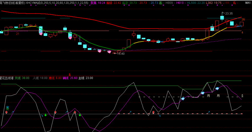
Task: Click the leftmost small blue up-right arrow
Action: [12, 112]
